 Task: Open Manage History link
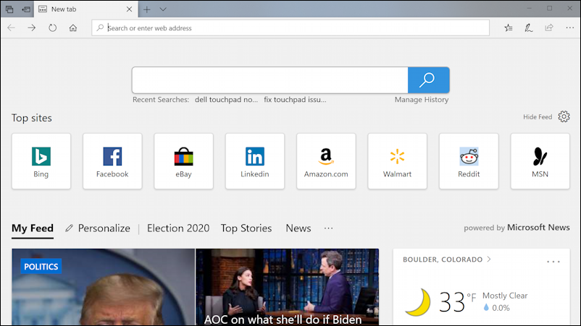[422, 100]
